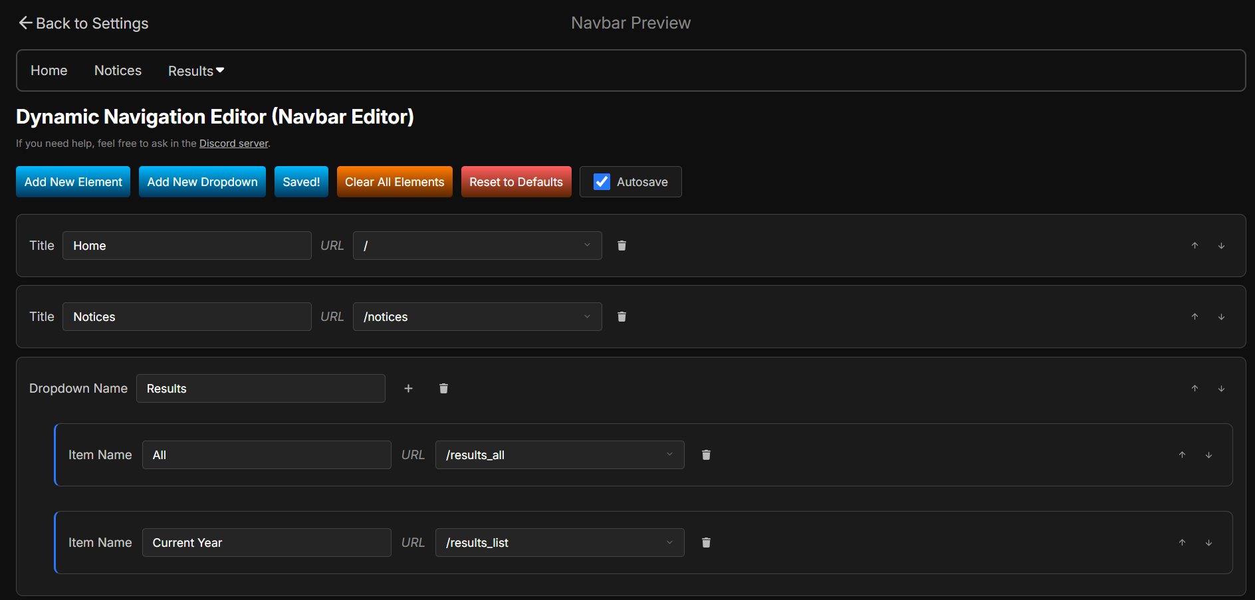This screenshot has height=600, width=1255.
Task: Open the URL dropdown for the Home element
Action: 586,245
